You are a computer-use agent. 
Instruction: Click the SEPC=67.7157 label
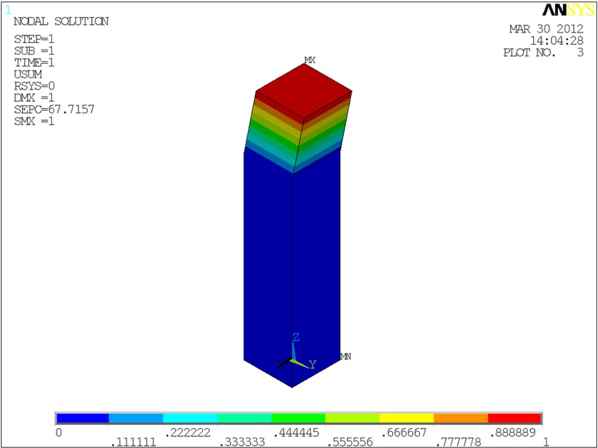point(53,109)
